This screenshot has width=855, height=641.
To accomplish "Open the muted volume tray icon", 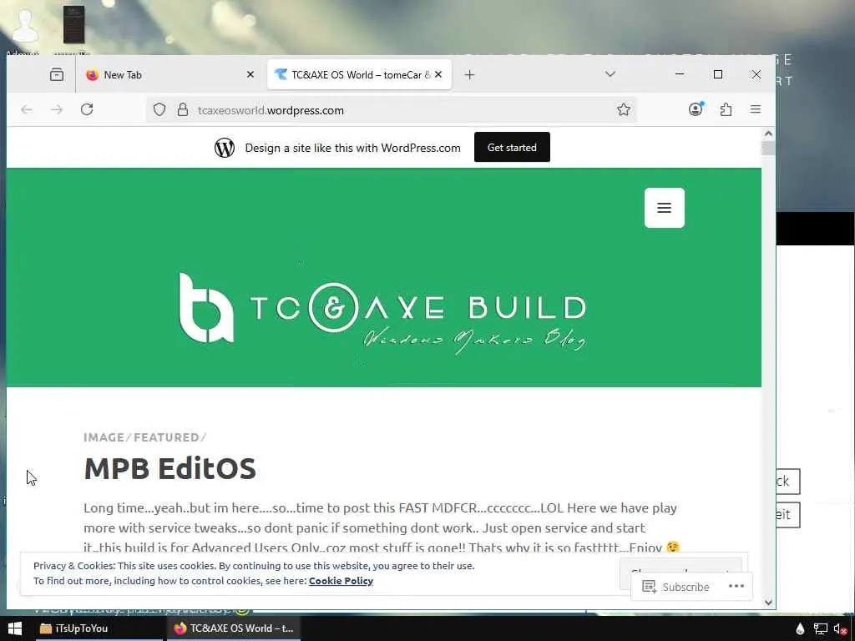I will pos(840,629).
